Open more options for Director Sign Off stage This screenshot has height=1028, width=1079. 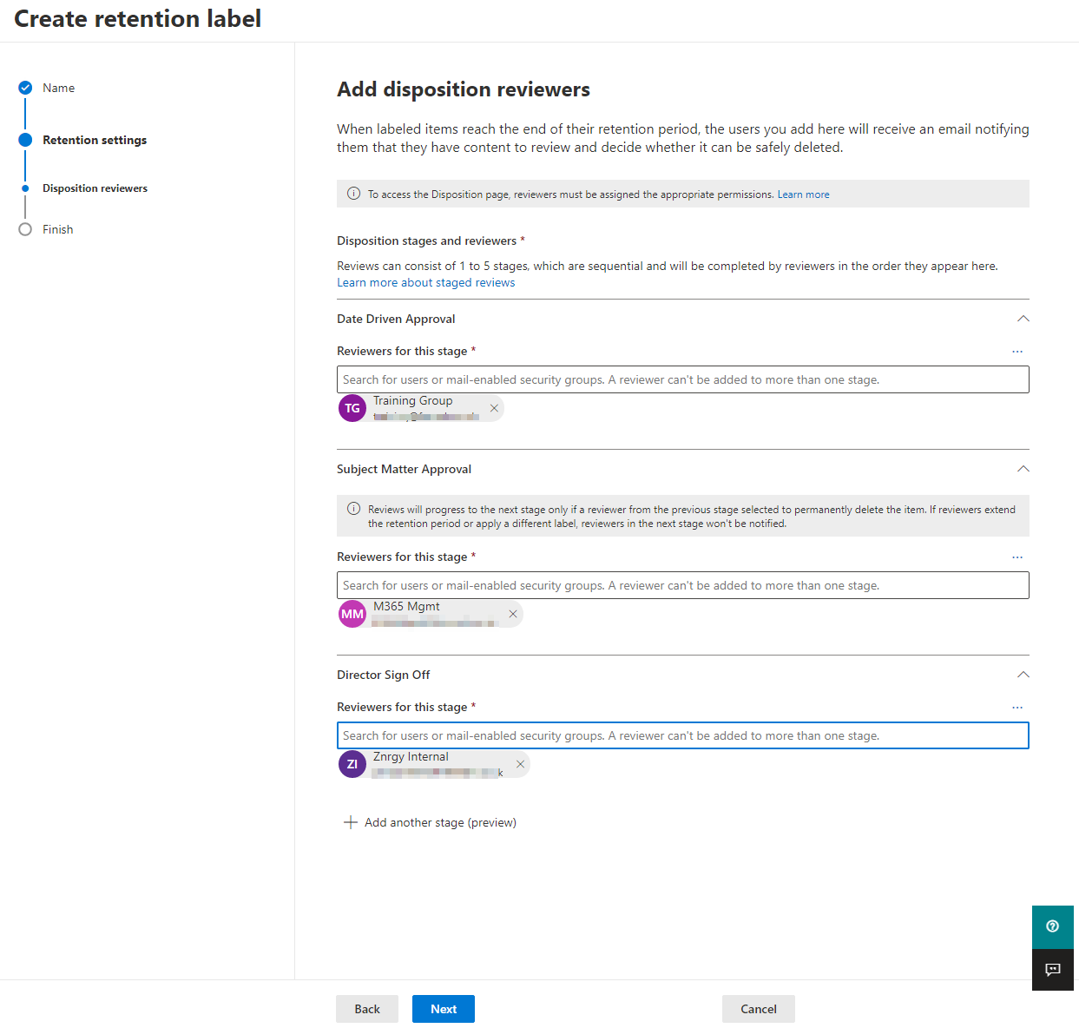(x=1017, y=708)
